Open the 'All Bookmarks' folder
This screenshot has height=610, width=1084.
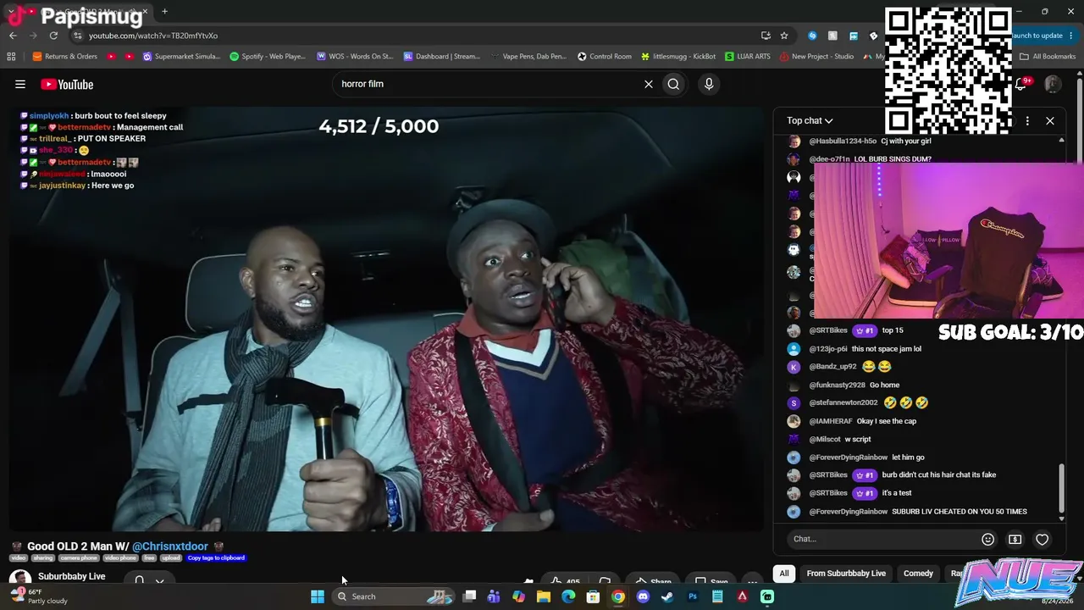point(1048,57)
